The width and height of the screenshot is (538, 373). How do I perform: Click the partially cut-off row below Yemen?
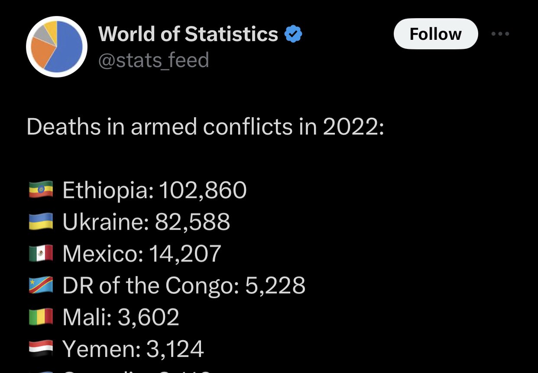point(121,371)
